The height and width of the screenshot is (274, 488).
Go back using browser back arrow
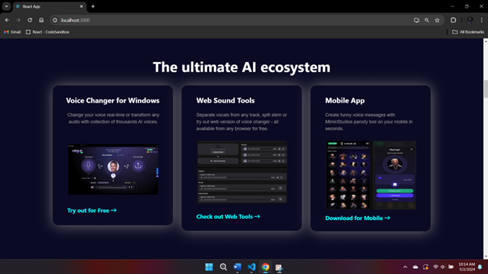(6, 20)
